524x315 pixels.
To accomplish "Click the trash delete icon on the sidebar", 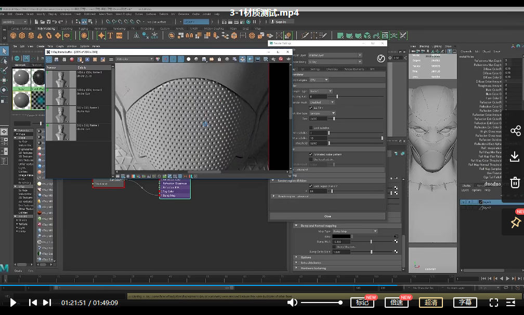I will click(x=515, y=182).
